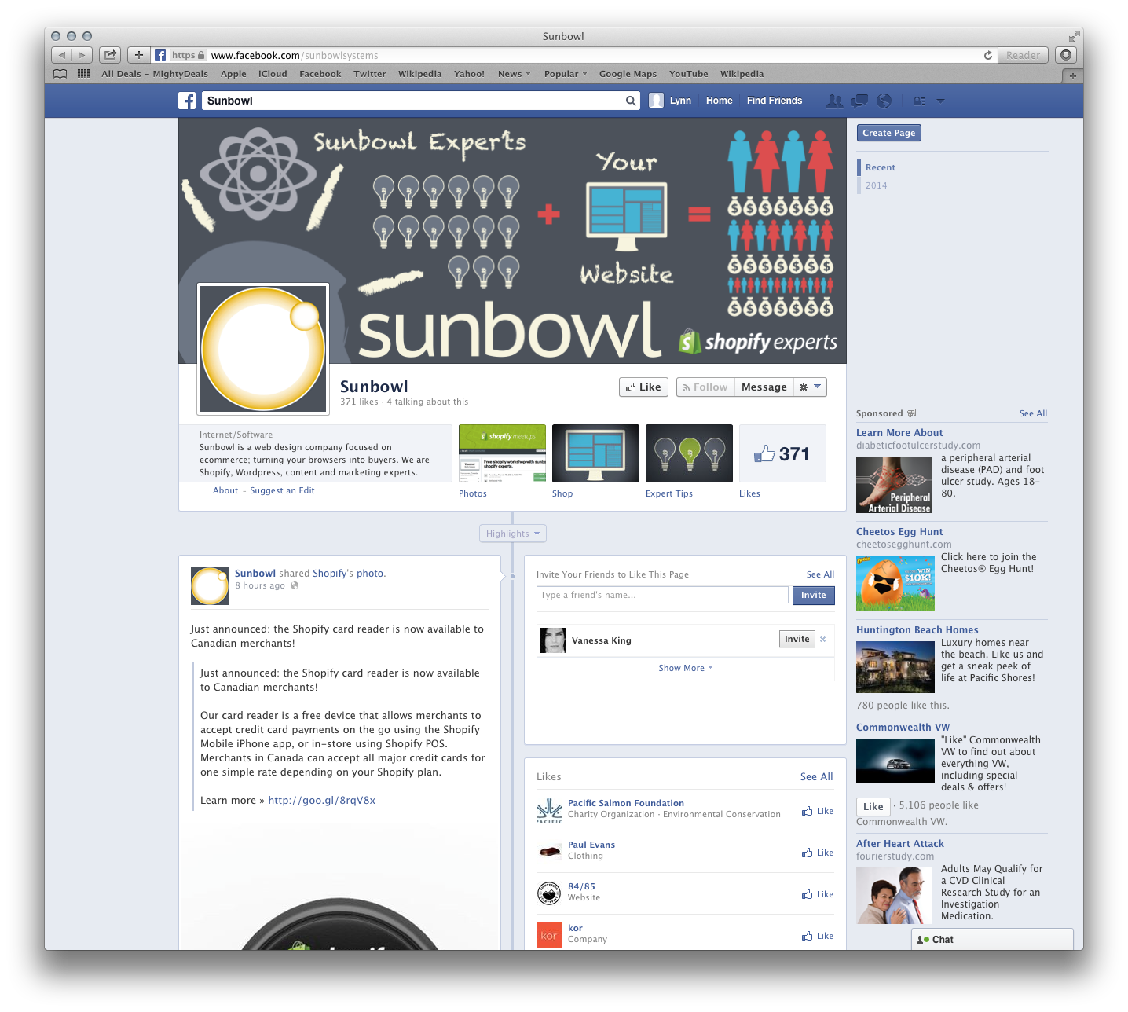
Task: Select Recent in timeline navigation
Action: (x=880, y=167)
